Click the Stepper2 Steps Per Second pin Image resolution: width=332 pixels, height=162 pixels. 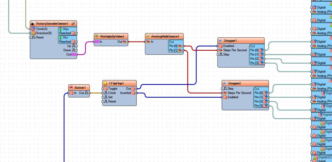(222, 93)
